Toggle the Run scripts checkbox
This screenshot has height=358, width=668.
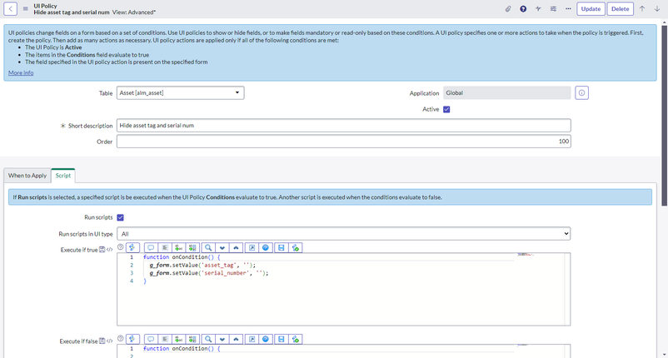[121, 217]
